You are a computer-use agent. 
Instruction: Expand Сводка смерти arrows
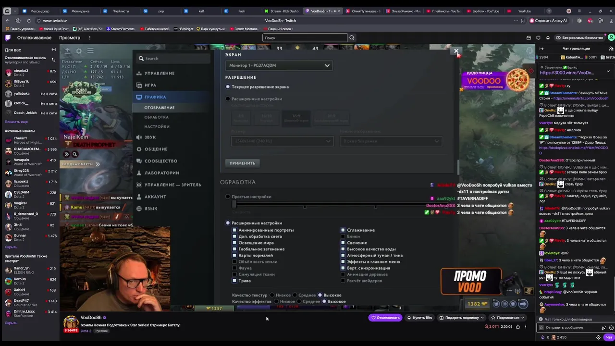(98, 164)
